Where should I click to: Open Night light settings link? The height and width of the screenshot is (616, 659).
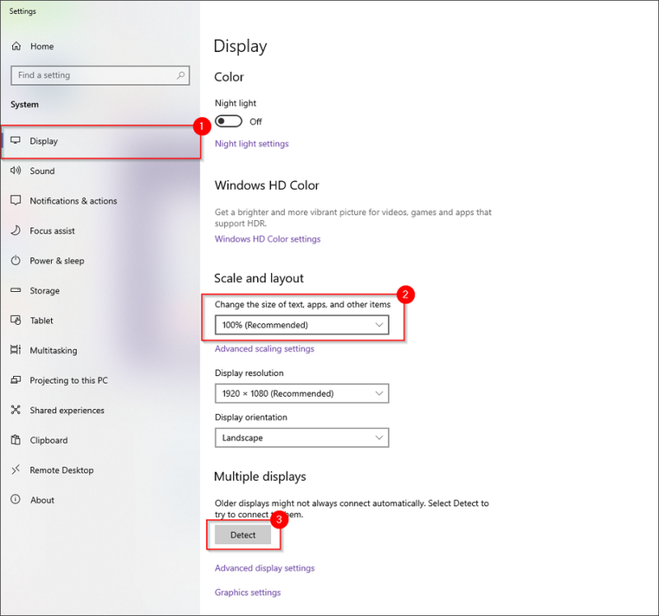point(252,143)
